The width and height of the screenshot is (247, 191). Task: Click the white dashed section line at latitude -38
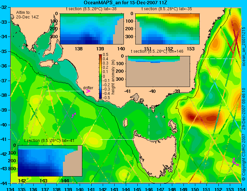[x=63, y=91]
